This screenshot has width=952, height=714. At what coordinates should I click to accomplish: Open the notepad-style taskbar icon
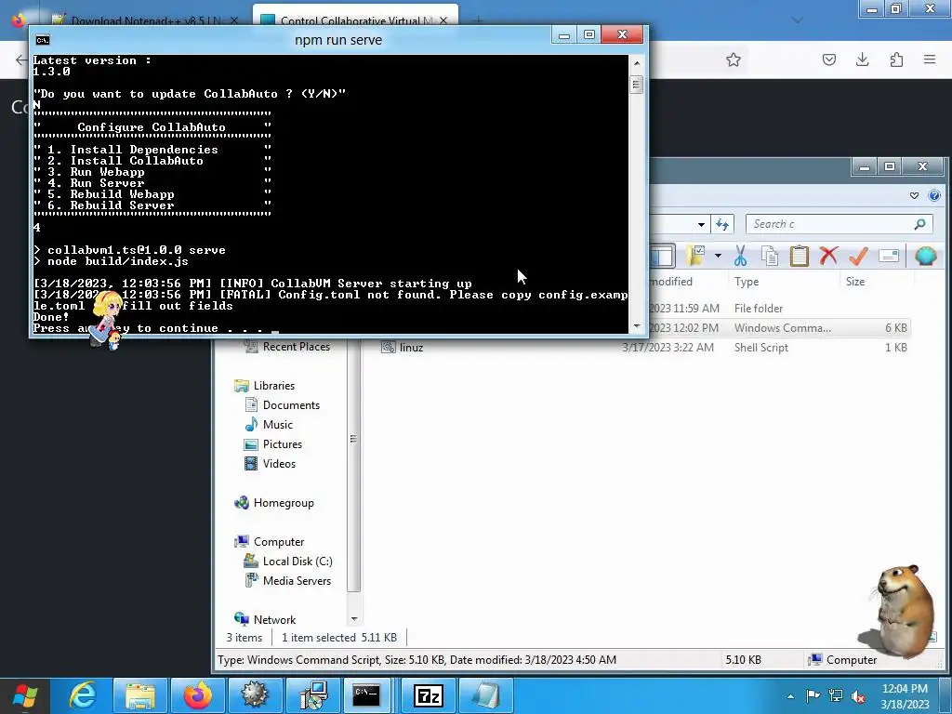(x=485, y=695)
